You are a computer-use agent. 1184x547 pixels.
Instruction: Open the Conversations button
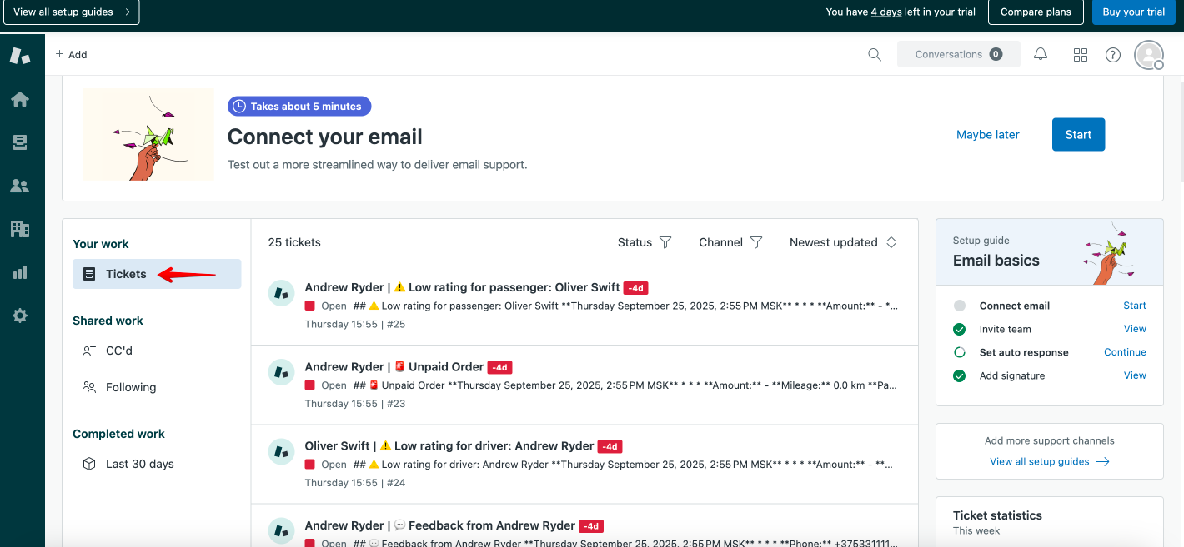tap(959, 54)
